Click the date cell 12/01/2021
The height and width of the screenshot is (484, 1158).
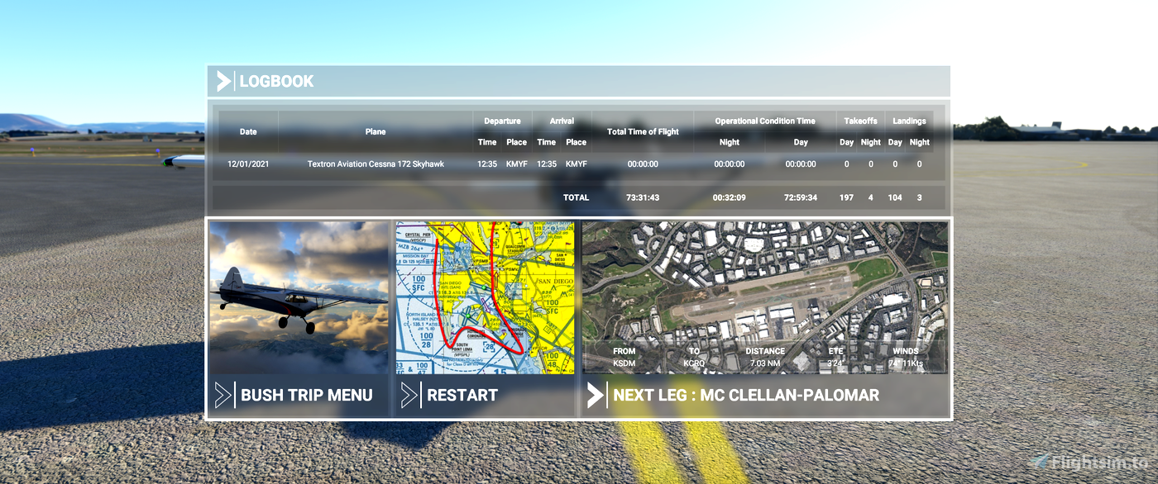248,164
